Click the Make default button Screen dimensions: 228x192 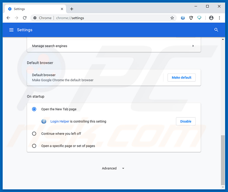[x=182, y=77]
